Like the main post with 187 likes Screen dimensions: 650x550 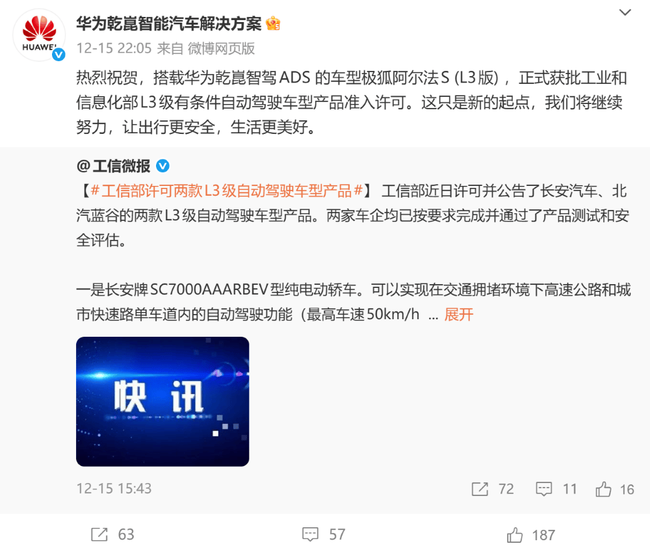tap(531, 534)
